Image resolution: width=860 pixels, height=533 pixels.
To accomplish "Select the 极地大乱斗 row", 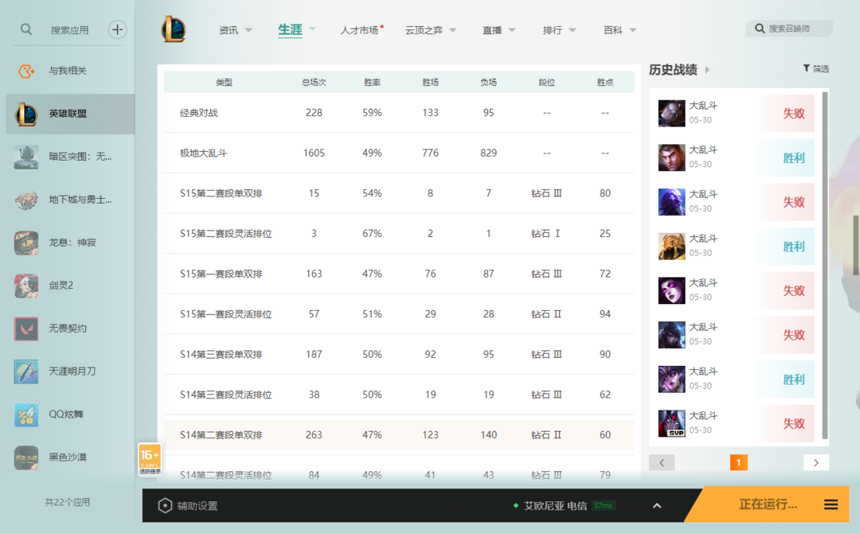I will pyautogui.click(x=399, y=153).
